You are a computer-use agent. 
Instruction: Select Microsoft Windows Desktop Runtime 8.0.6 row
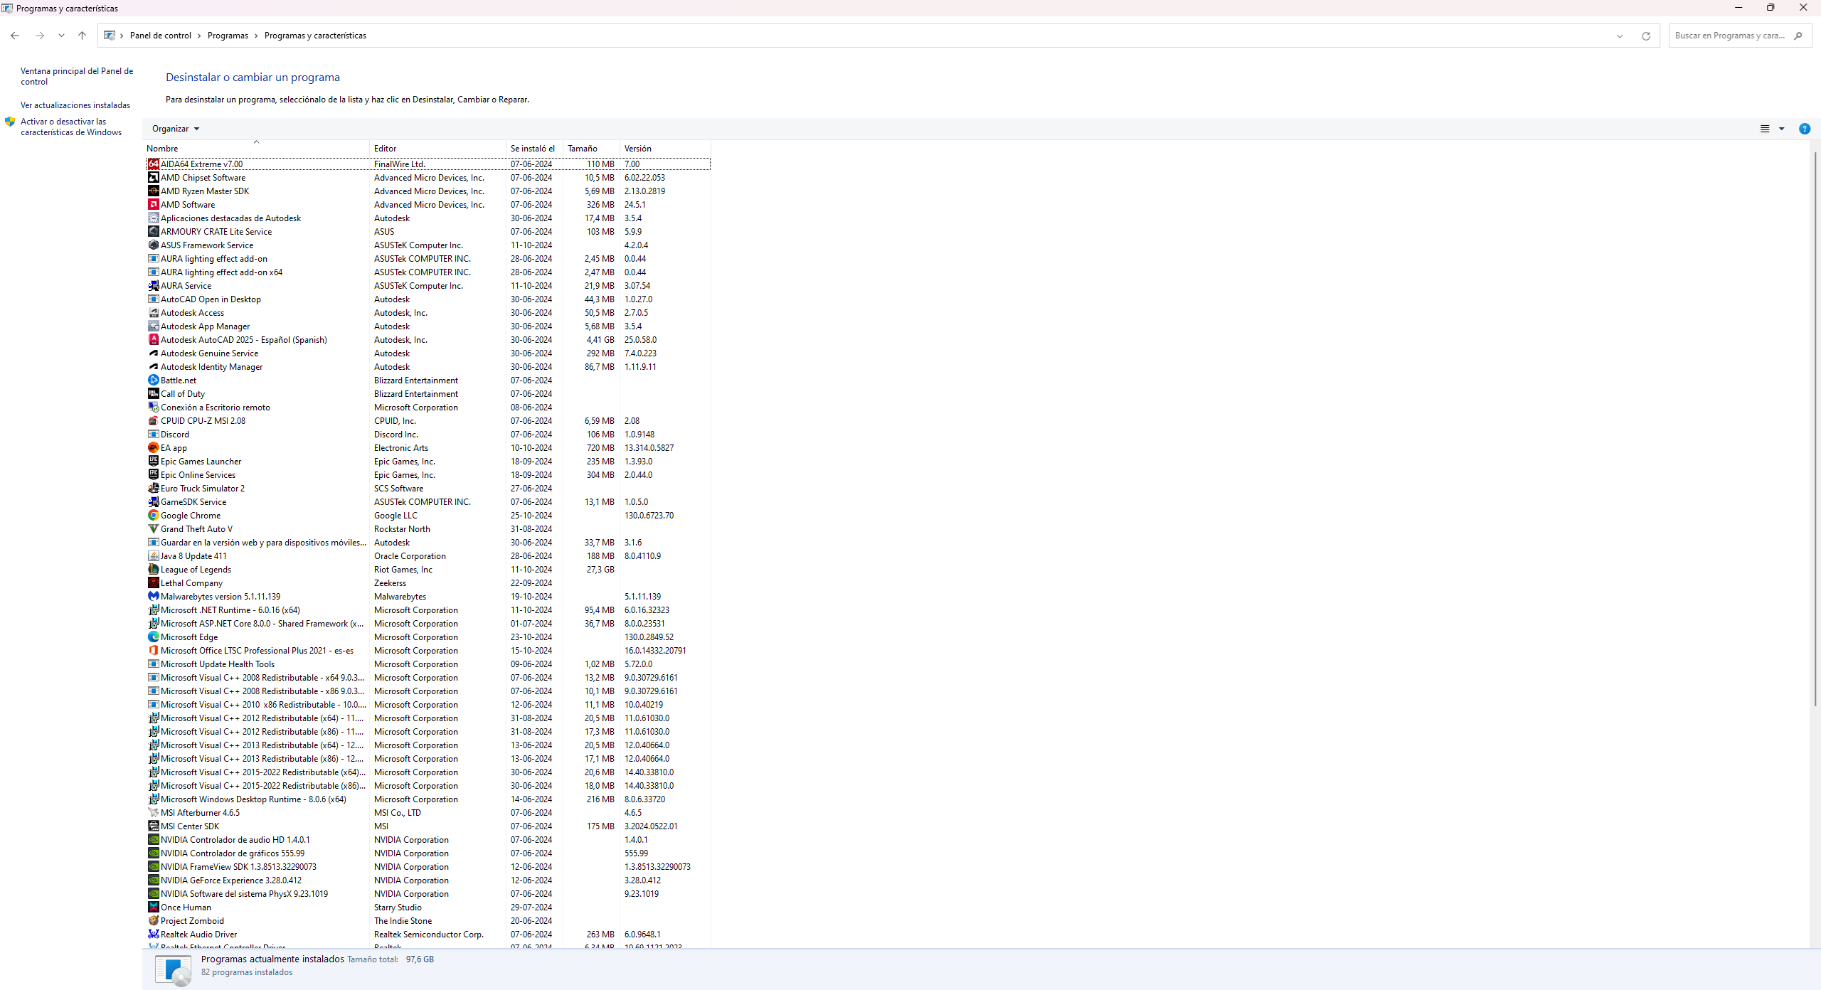pyautogui.click(x=427, y=799)
